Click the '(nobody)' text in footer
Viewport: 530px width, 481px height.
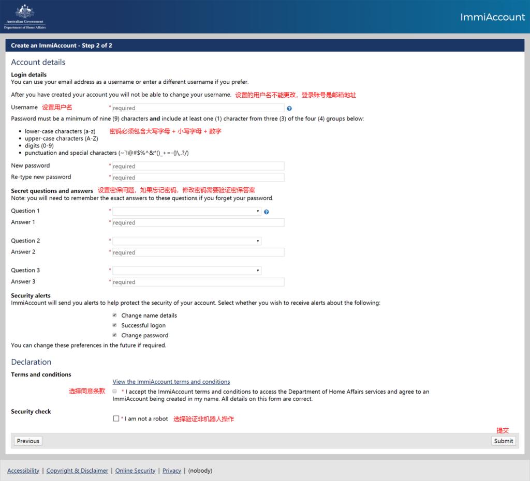point(200,471)
